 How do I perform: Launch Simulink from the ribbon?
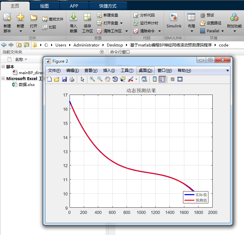(174, 21)
